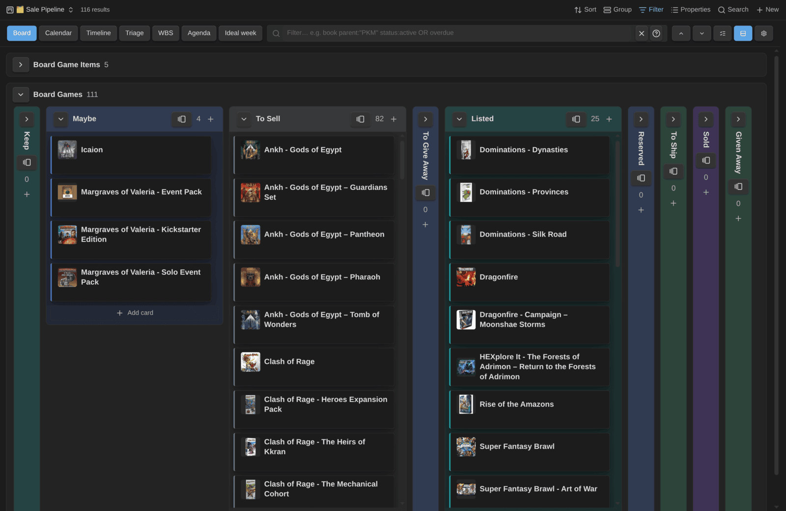Viewport: 786px width, 511px height.
Task: Open the Triage view tab
Action: pyautogui.click(x=135, y=33)
